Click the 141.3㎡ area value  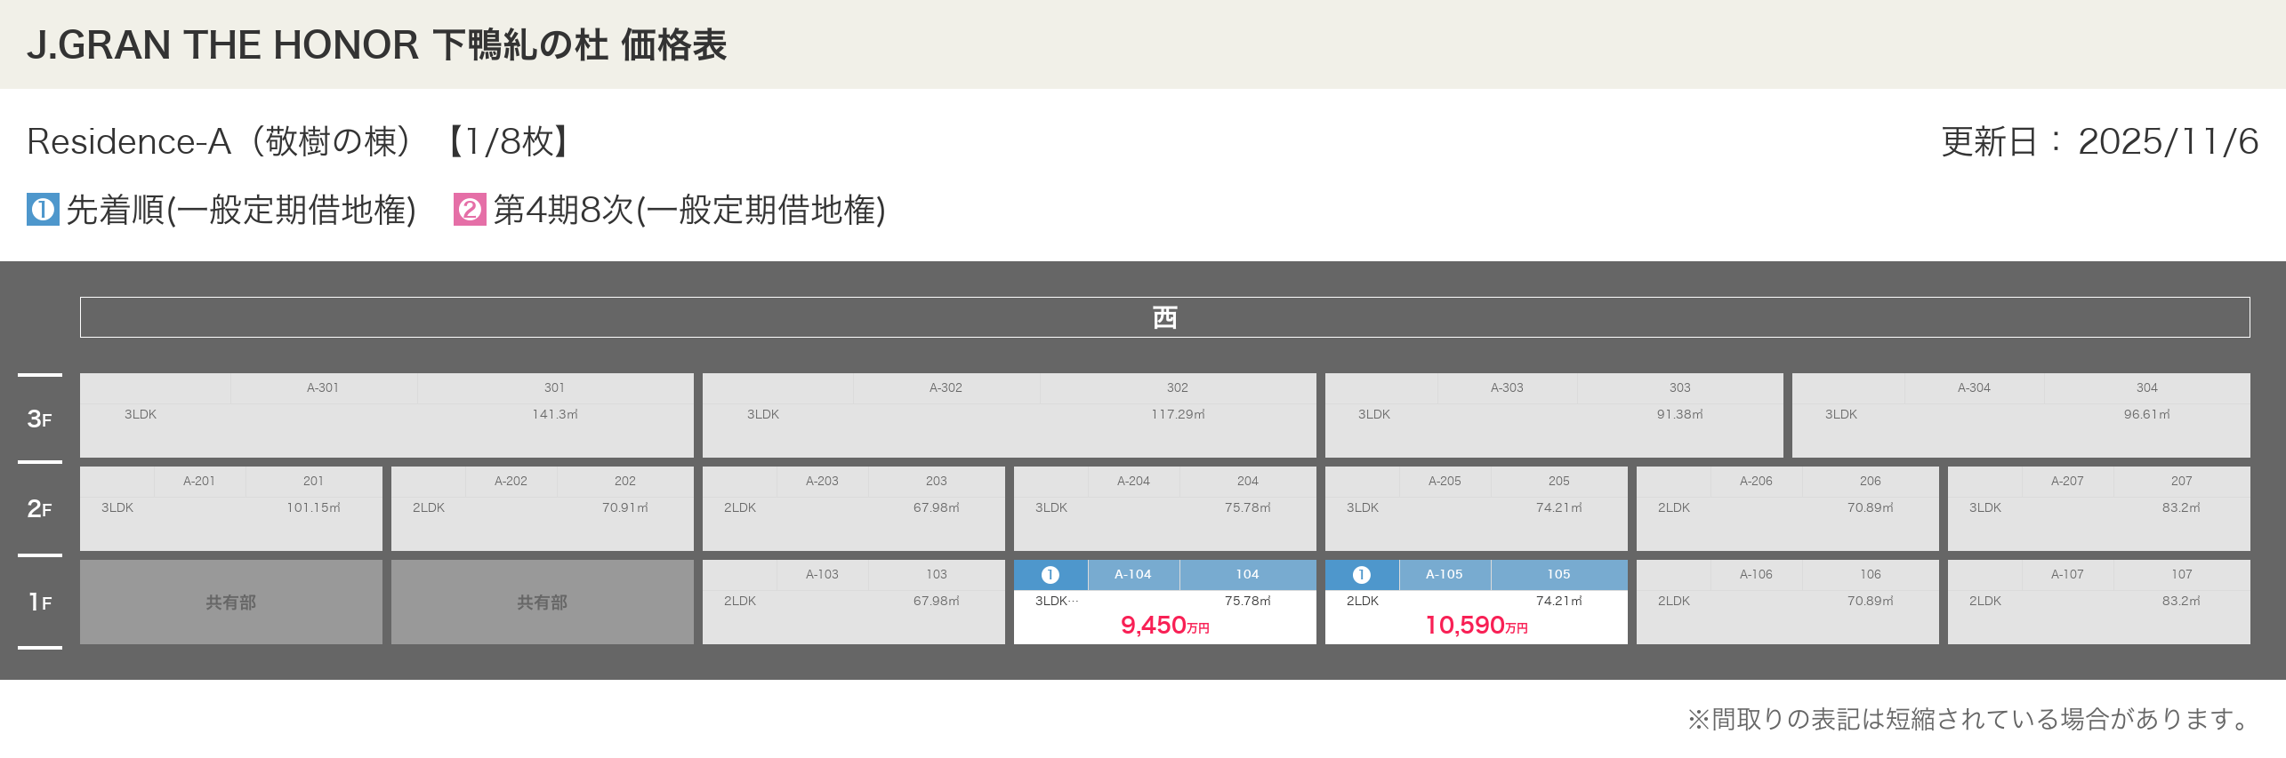[x=555, y=414]
